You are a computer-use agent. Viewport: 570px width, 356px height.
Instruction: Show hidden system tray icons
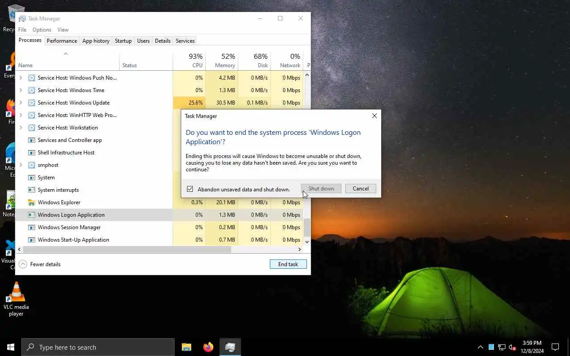pos(480,347)
